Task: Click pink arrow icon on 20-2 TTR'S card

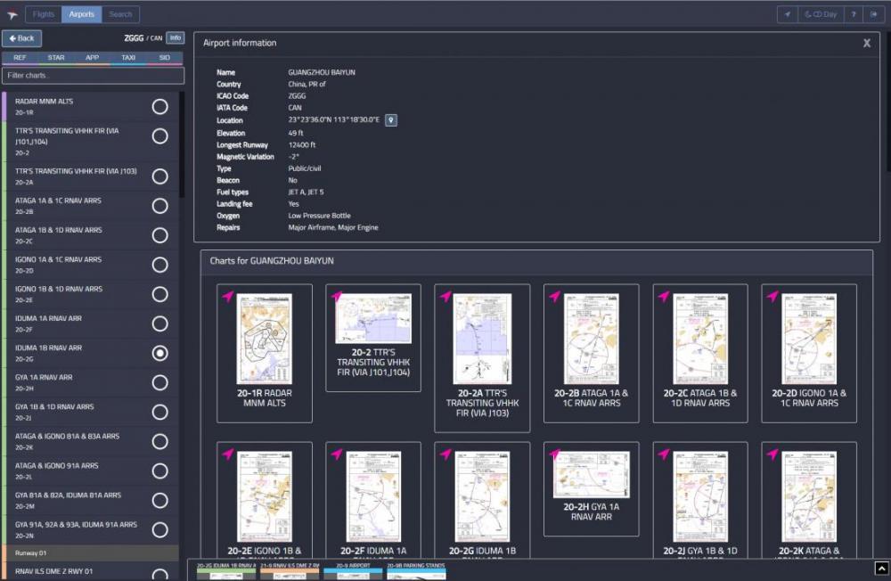Action: [x=337, y=296]
